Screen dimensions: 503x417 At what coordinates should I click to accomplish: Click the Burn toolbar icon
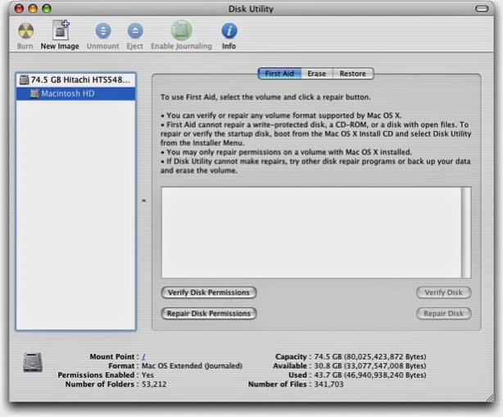click(25, 31)
